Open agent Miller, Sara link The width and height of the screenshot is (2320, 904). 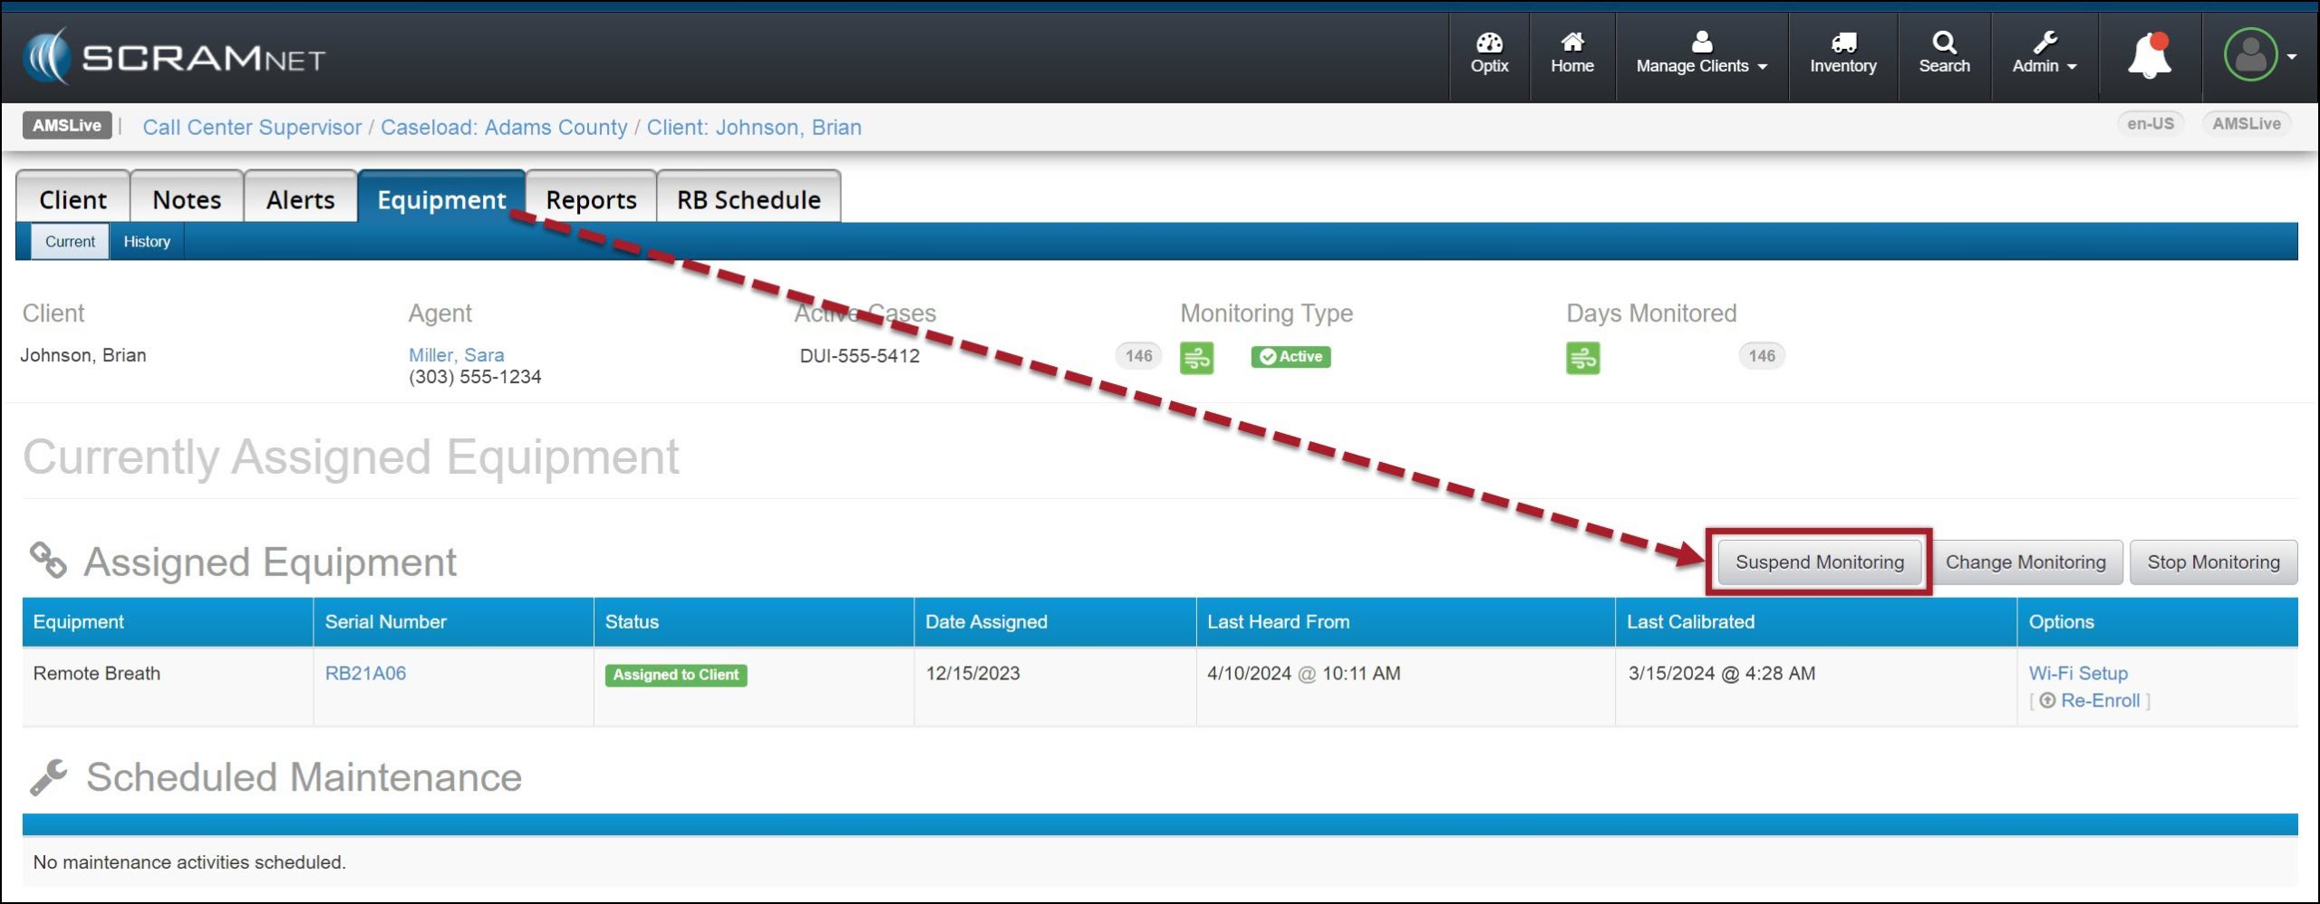456,355
